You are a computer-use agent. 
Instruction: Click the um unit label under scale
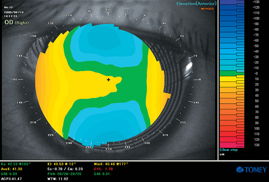tap(222, 154)
